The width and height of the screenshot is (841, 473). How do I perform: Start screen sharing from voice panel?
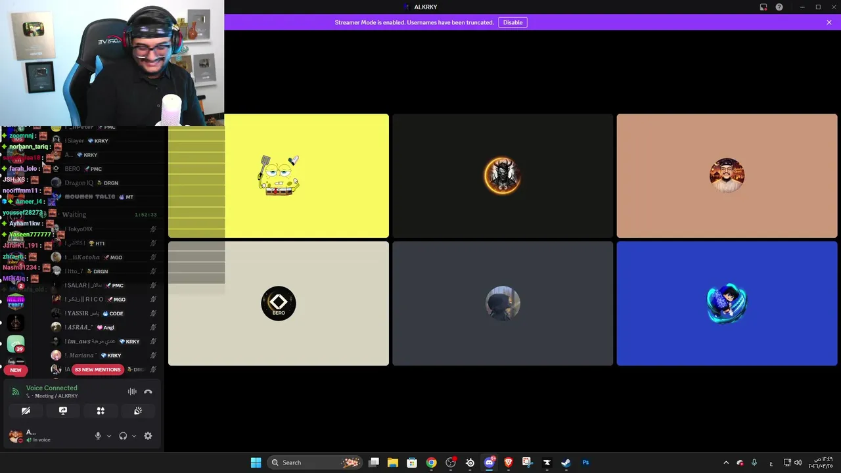point(63,411)
